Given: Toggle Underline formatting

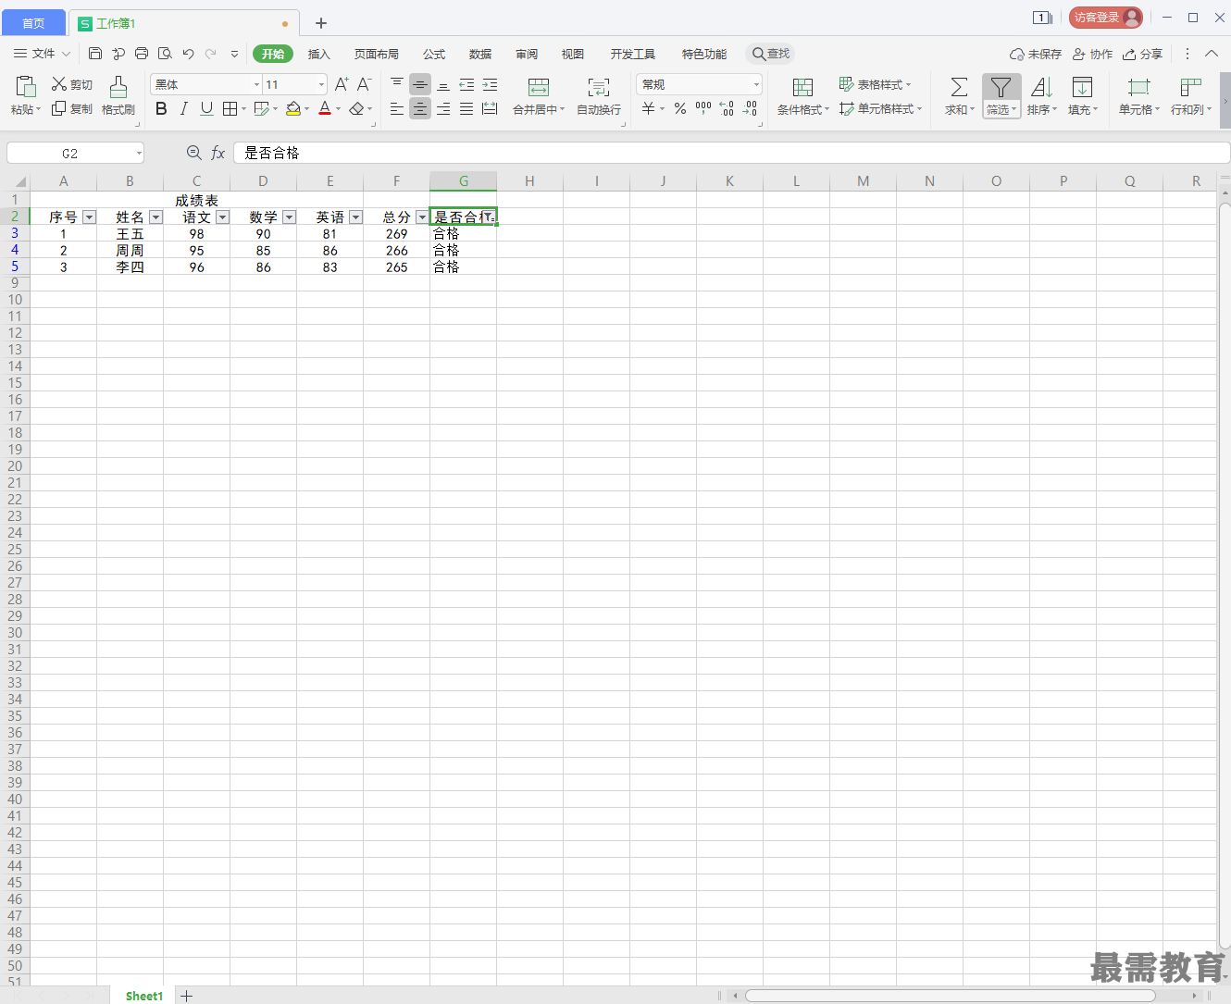Looking at the screenshot, I should point(206,109).
